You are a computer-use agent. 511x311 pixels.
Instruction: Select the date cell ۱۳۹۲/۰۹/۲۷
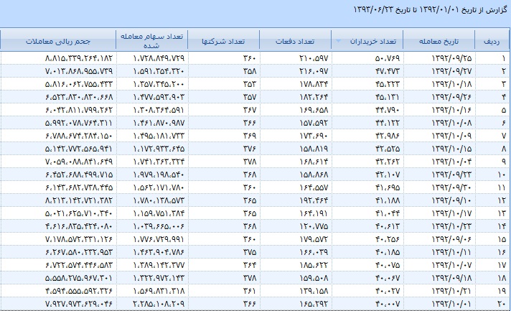pyautogui.click(x=451, y=71)
